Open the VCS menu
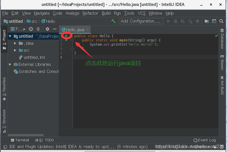 tap(142, 13)
